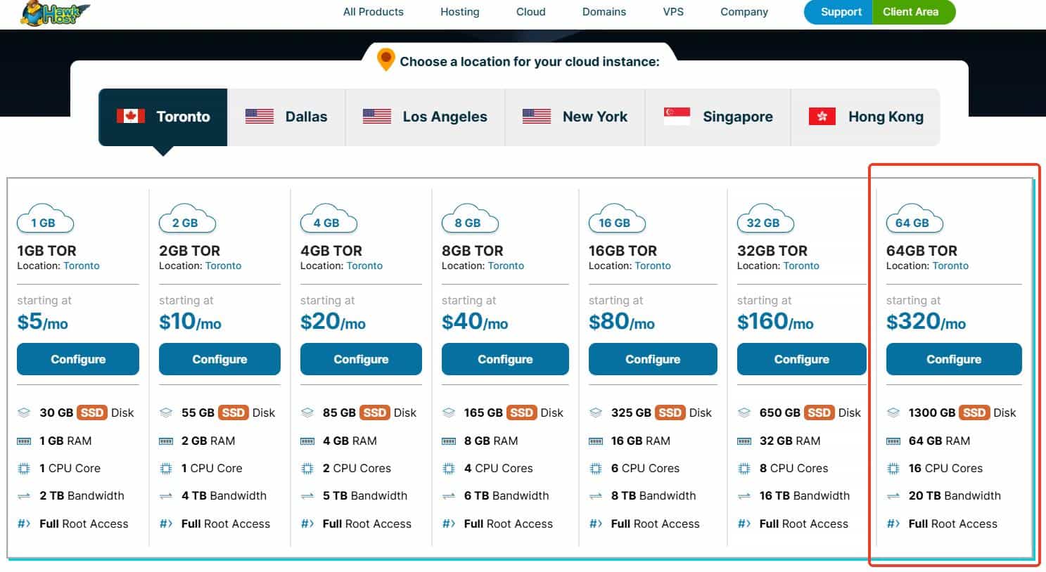
Task: Switch to the Dallas location tab
Action: 286,117
